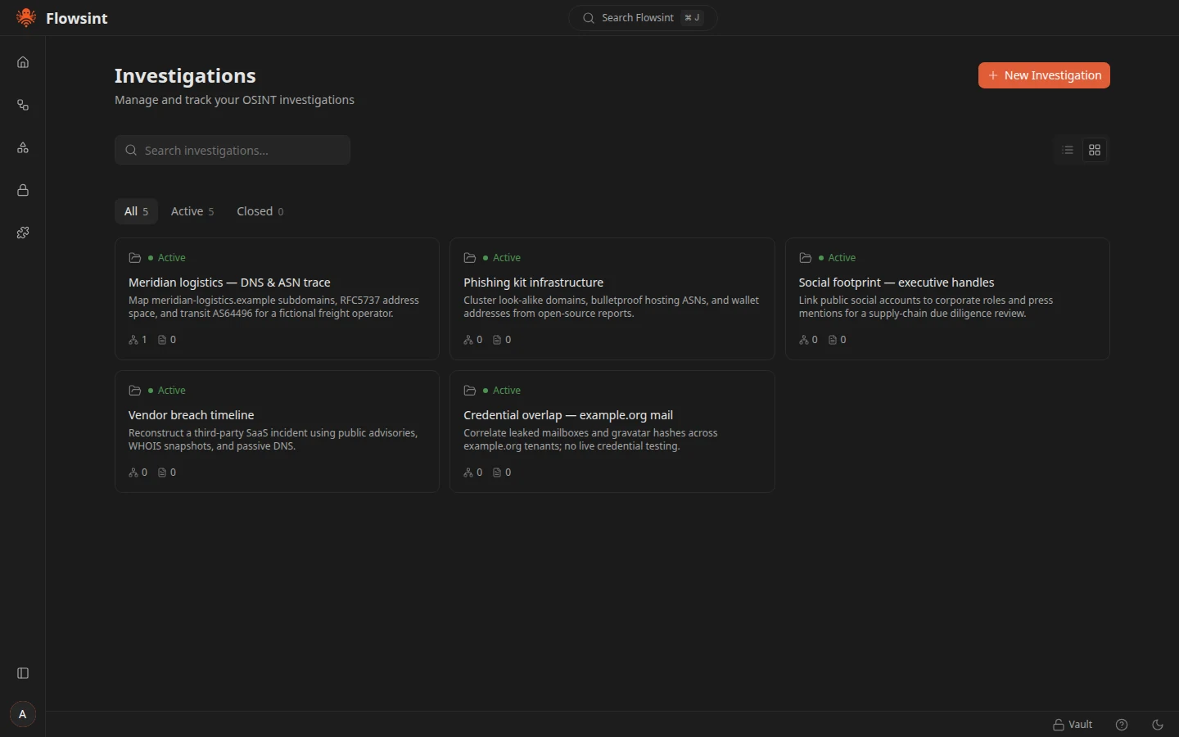This screenshot has height=737, width=1179.
Task: Click the magnifier icon in Search Flowsint
Action: point(589,18)
